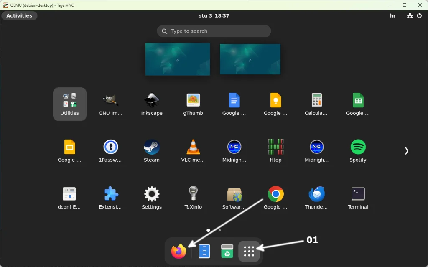Click inside the Type to search field

pyautogui.click(x=214, y=31)
